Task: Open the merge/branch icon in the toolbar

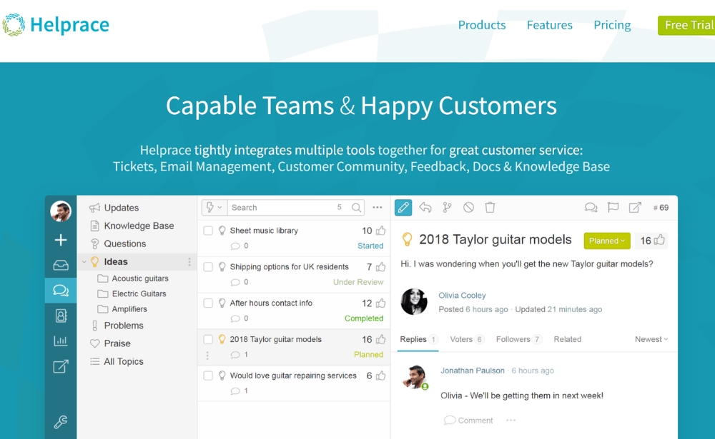Action: tap(446, 207)
